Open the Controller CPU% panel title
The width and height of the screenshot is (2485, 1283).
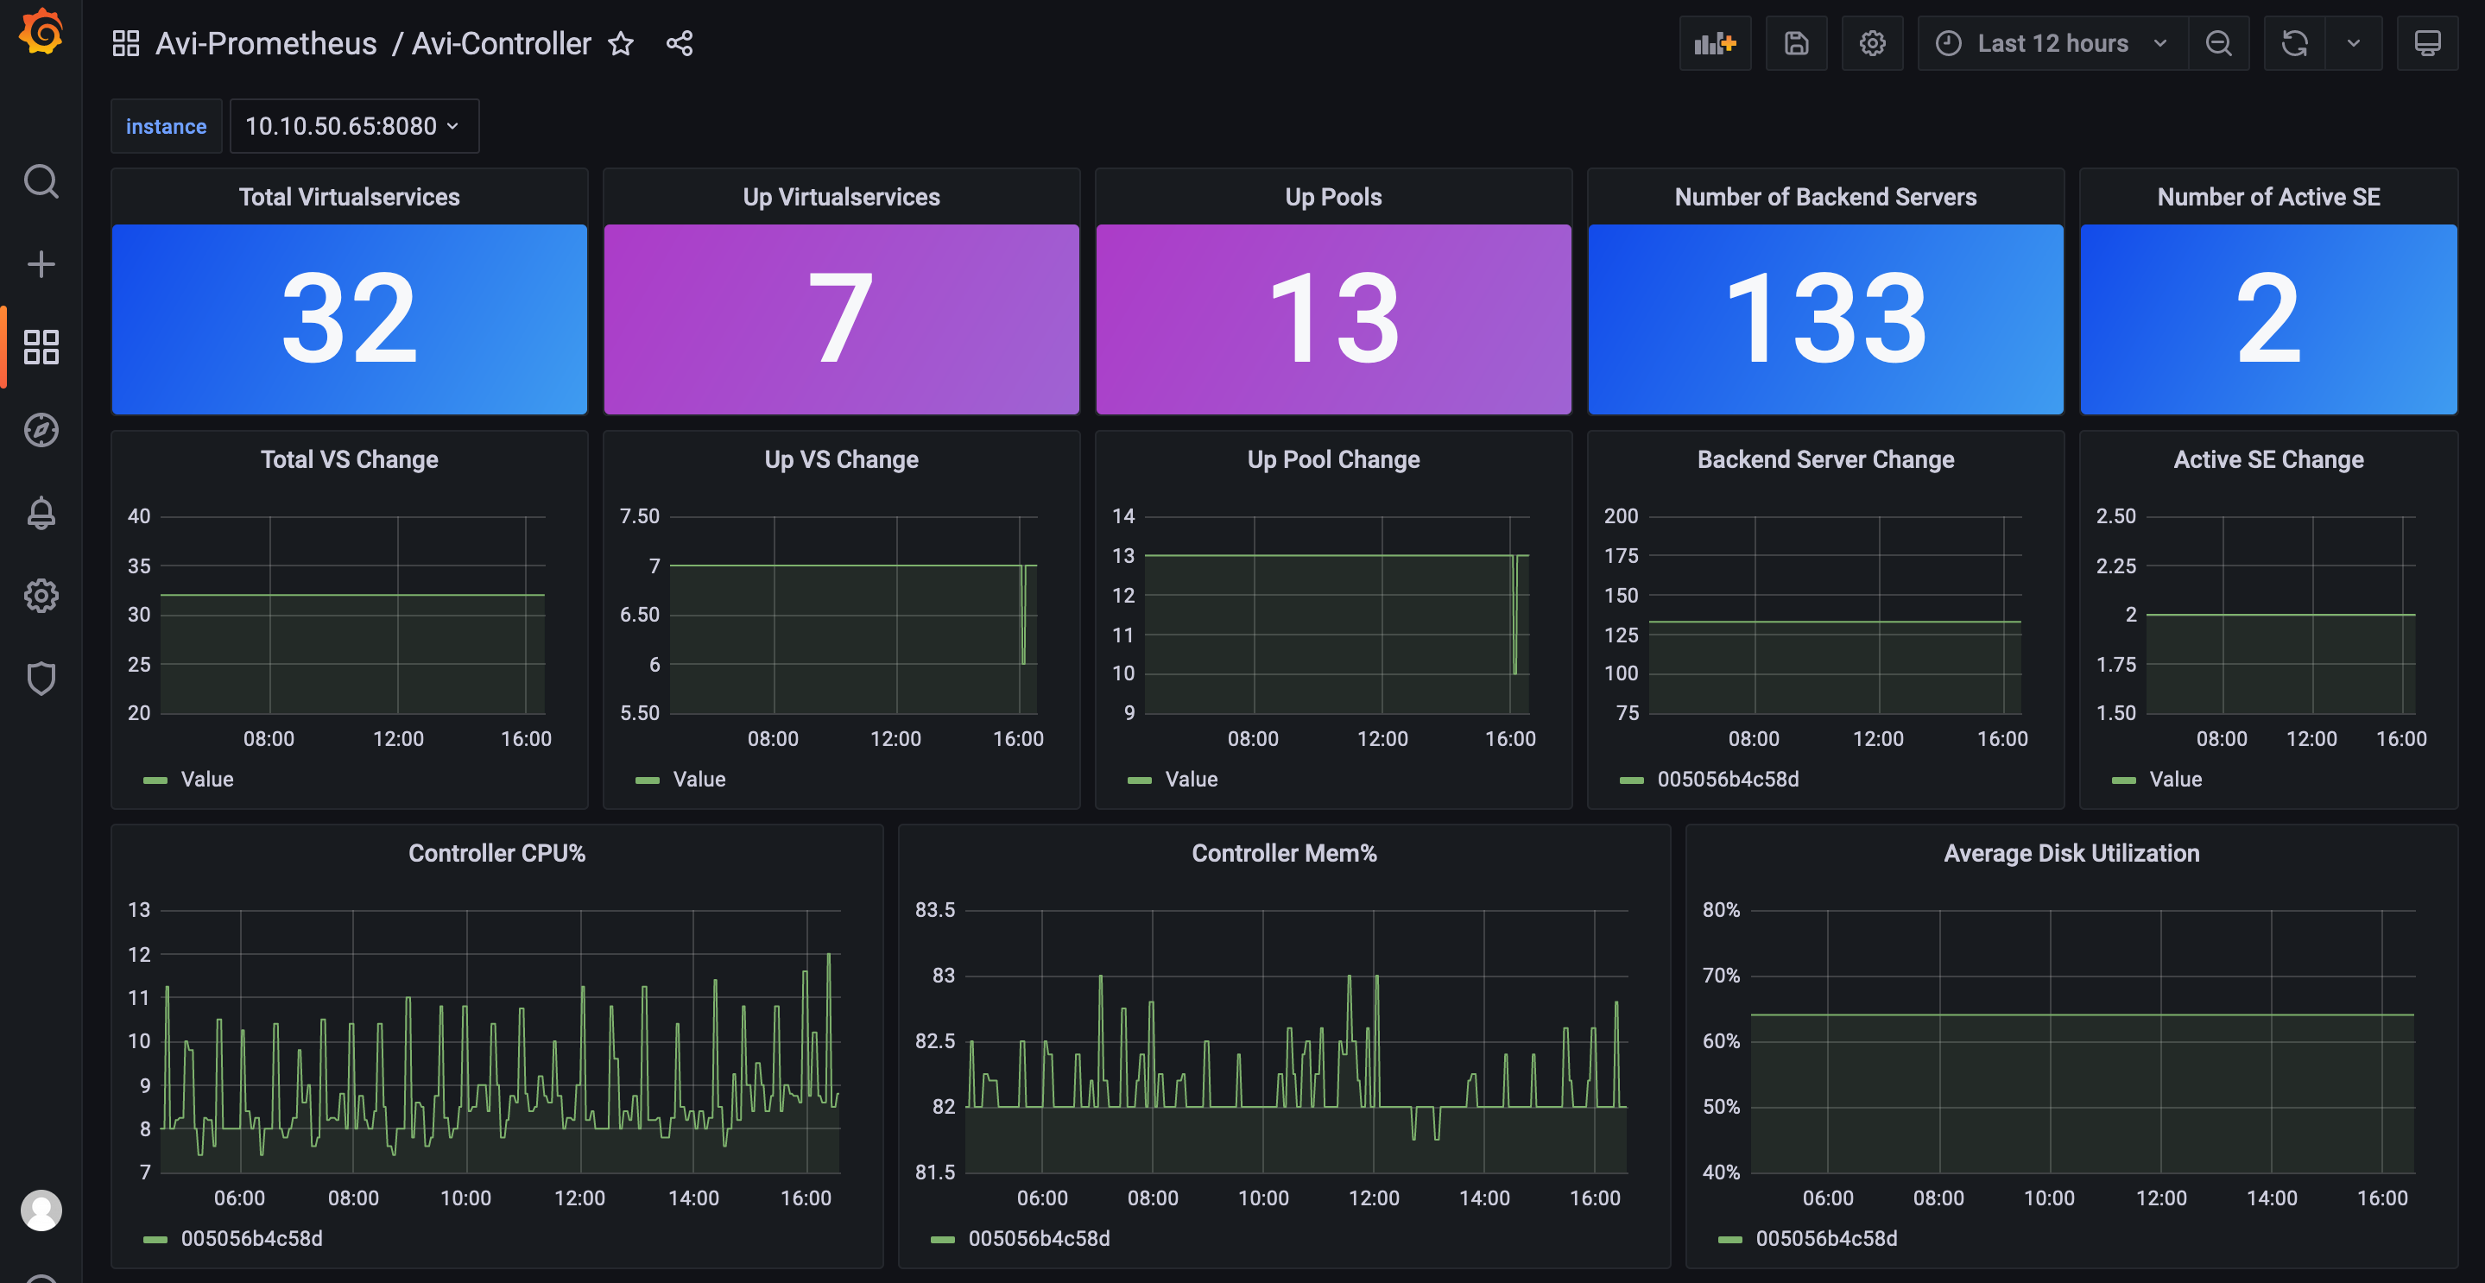[x=496, y=853]
